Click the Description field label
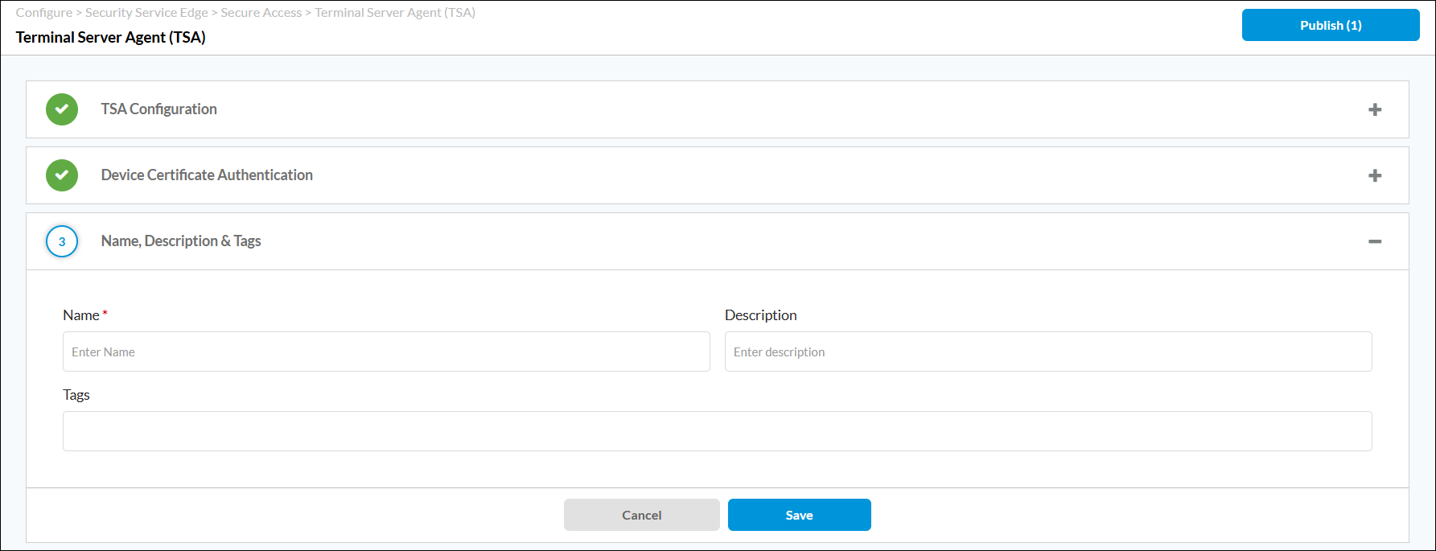 (x=761, y=315)
